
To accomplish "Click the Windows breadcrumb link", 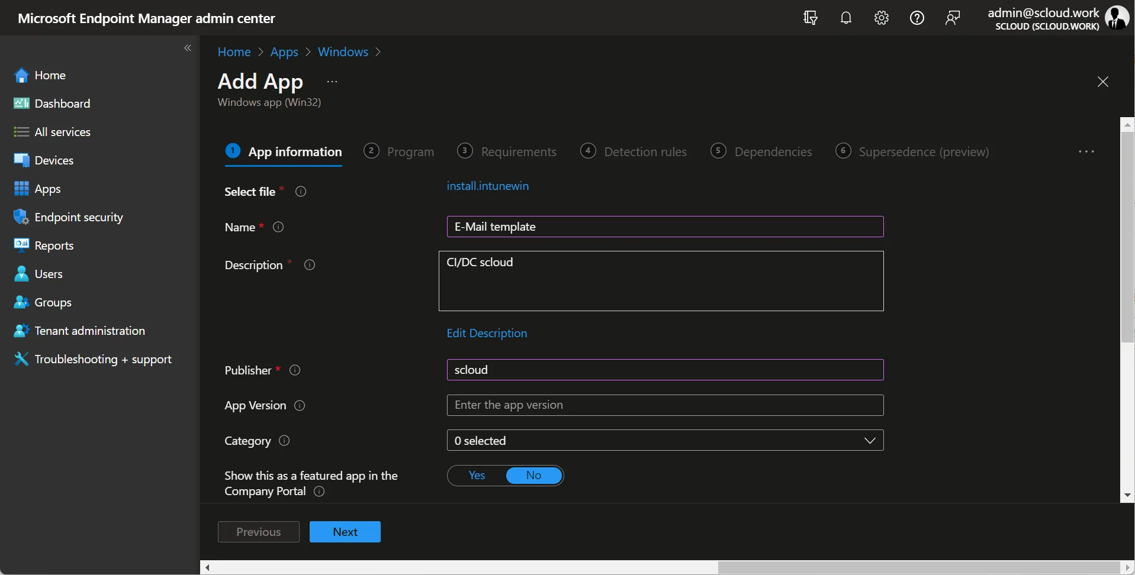I will (343, 51).
